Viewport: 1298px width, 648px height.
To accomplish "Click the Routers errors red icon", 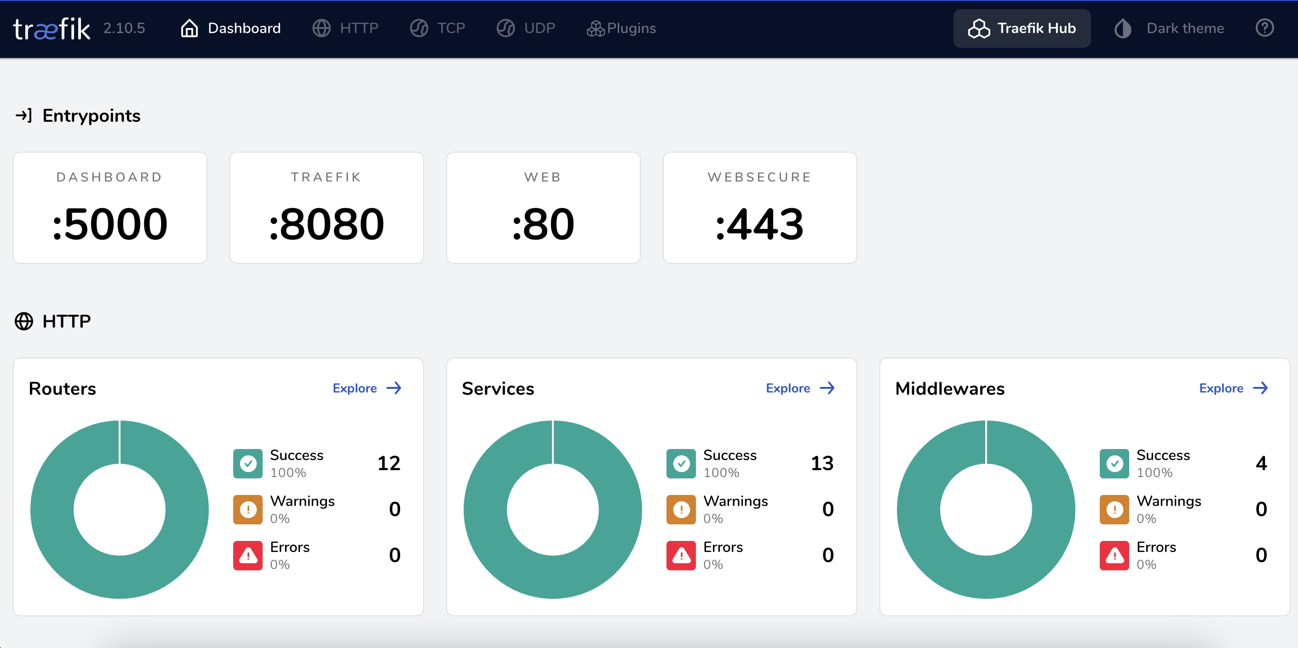I will pyautogui.click(x=247, y=555).
